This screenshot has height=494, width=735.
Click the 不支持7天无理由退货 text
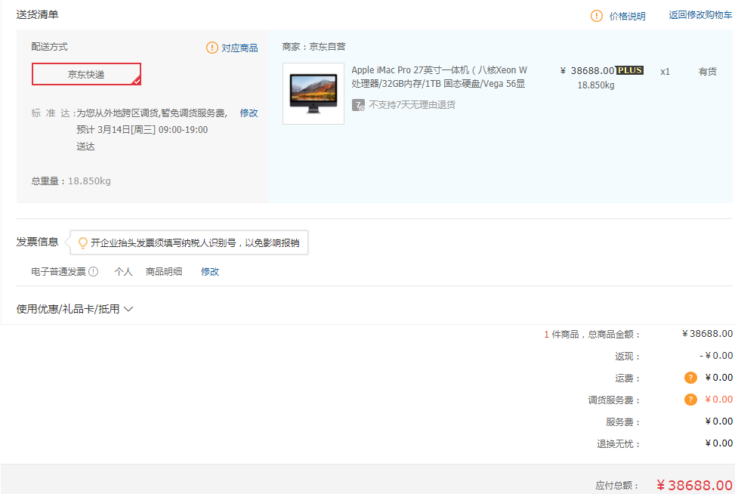click(412, 104)
